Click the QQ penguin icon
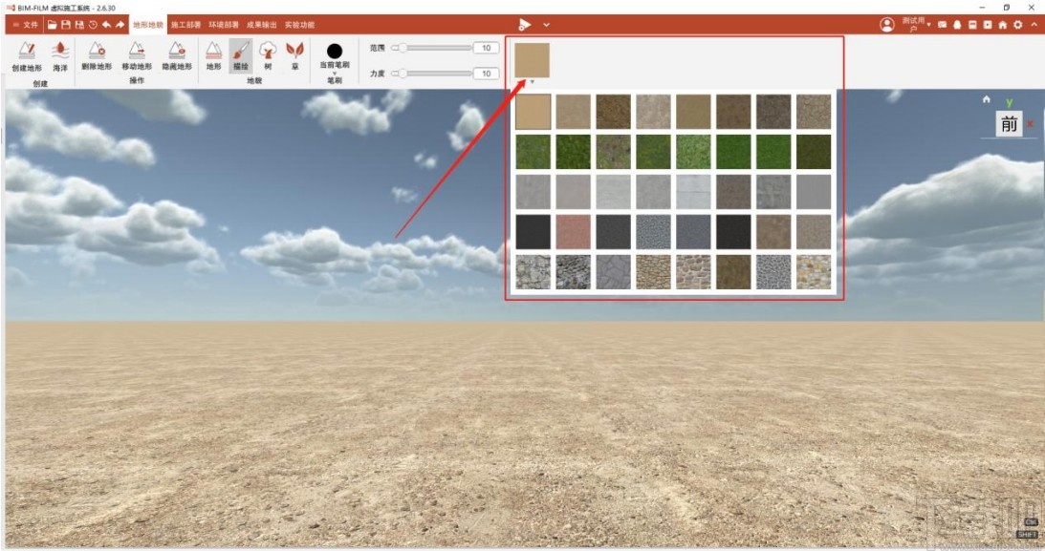Viewport: 1045px width, 551px height. pyautogui.click(x=958, y=25)
